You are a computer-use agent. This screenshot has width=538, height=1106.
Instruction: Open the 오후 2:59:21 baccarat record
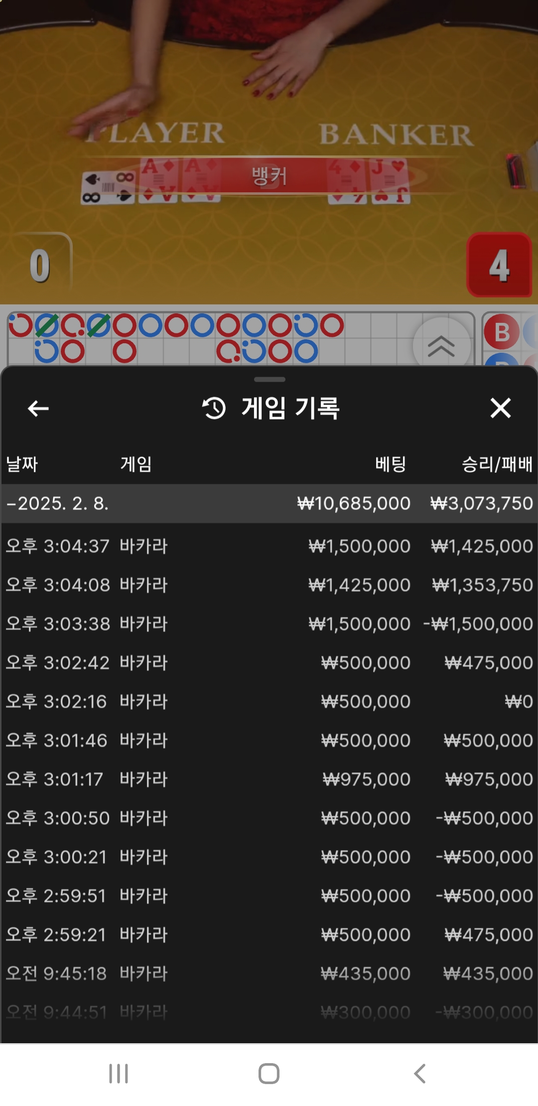(x=269, y=935)
